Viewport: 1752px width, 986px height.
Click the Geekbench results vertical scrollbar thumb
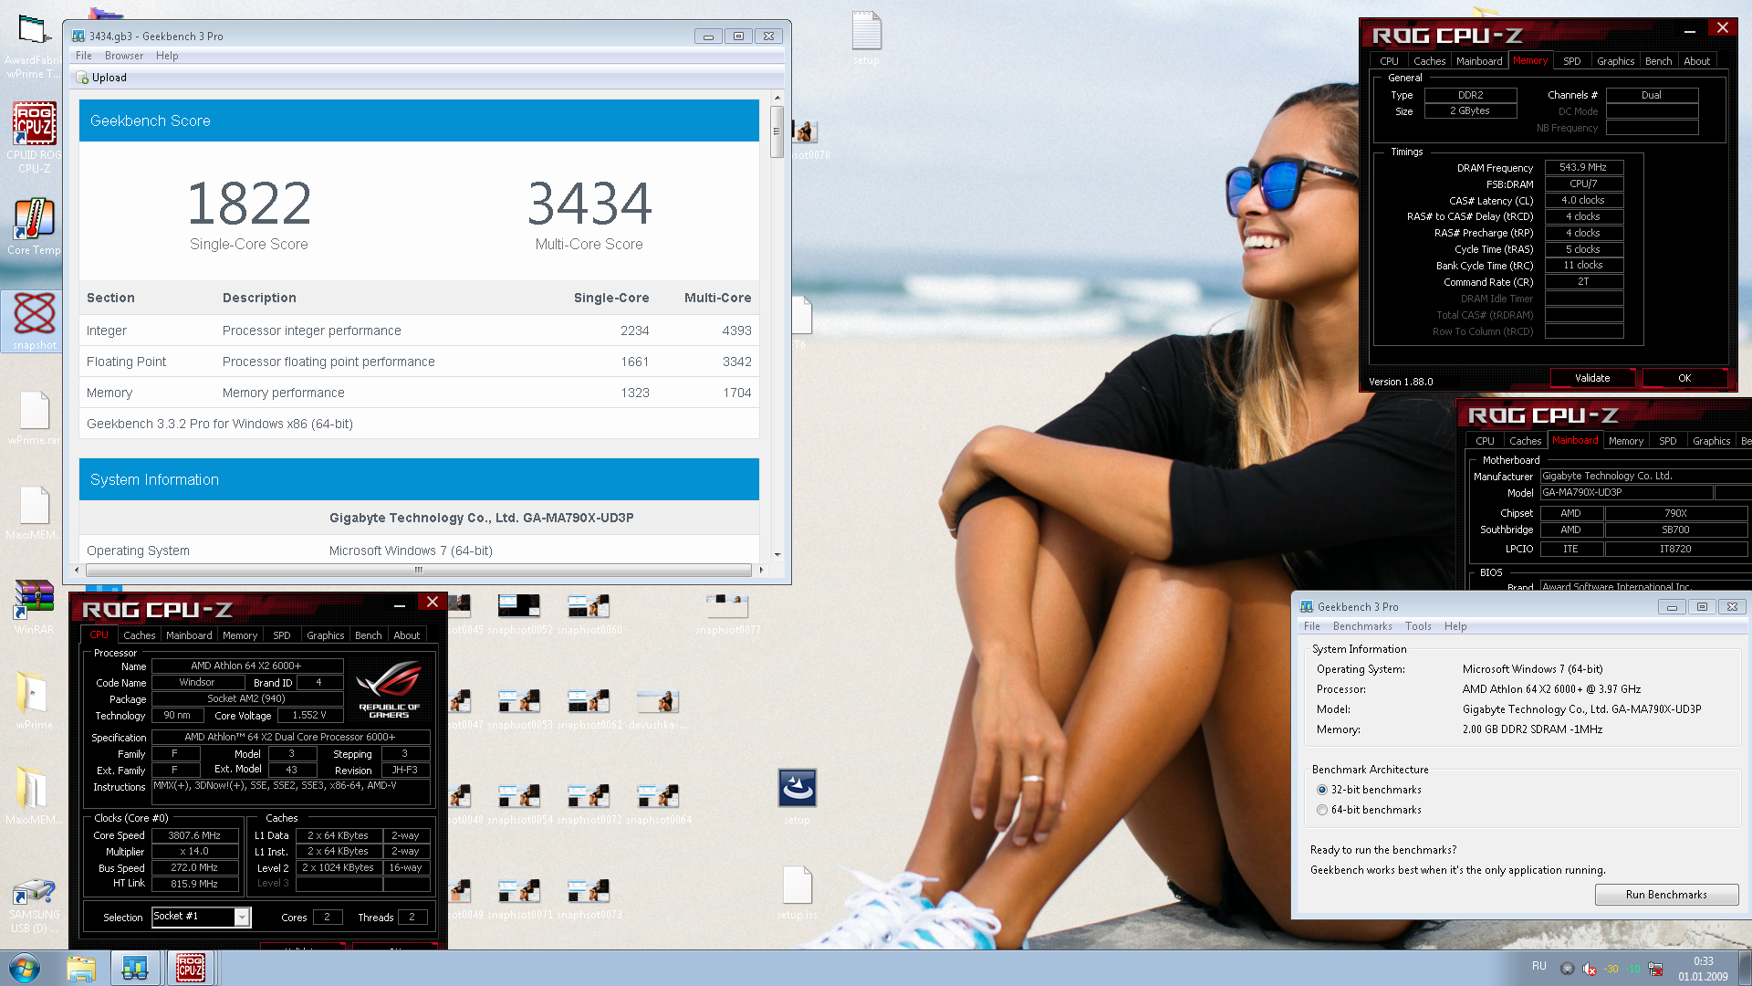pyautogui.click(x=777, y=131)
